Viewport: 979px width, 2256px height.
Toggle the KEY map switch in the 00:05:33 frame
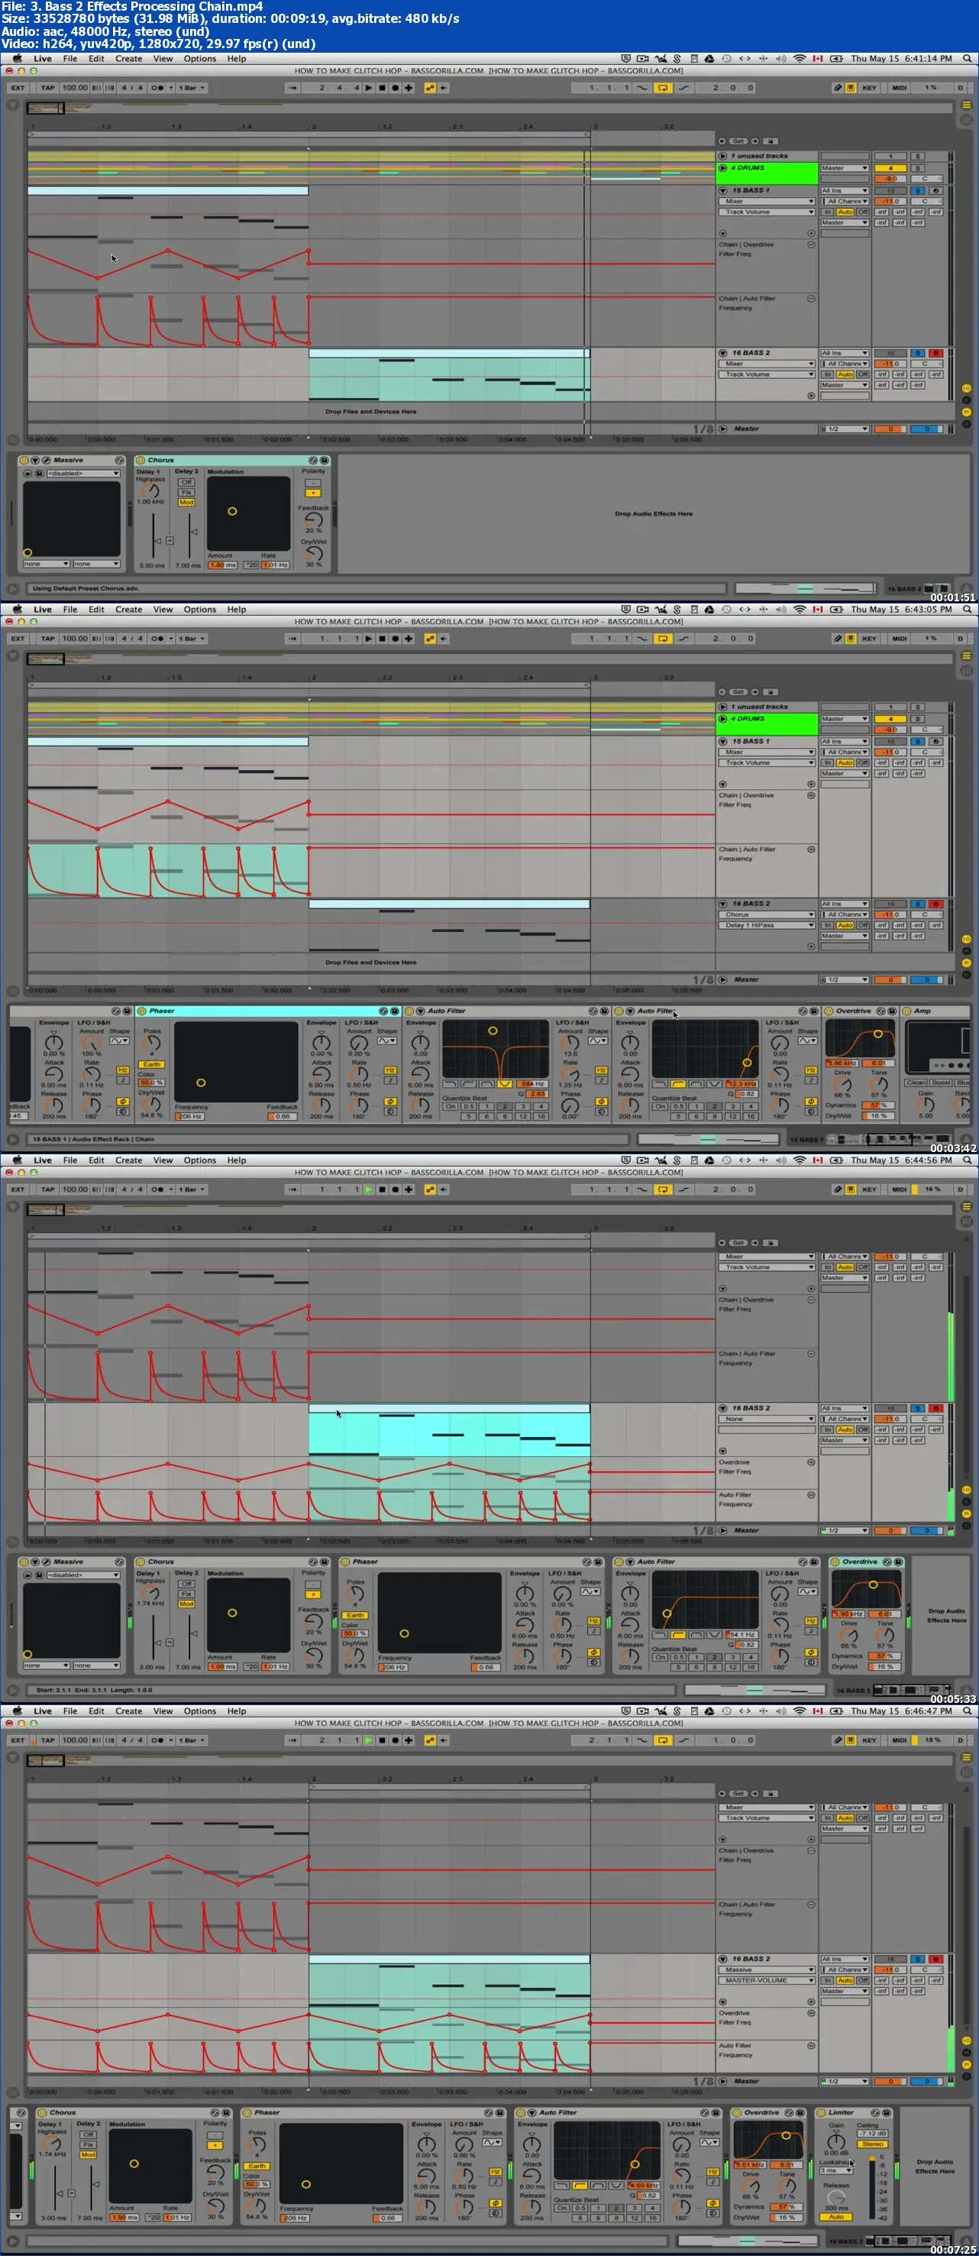pyautogui.click(x=869, y=1189)
